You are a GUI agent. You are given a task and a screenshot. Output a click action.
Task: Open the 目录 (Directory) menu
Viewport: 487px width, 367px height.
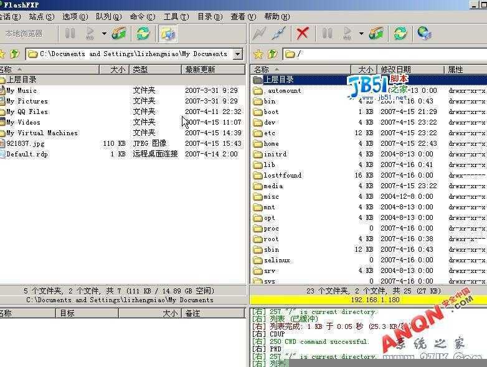point(210,16)
